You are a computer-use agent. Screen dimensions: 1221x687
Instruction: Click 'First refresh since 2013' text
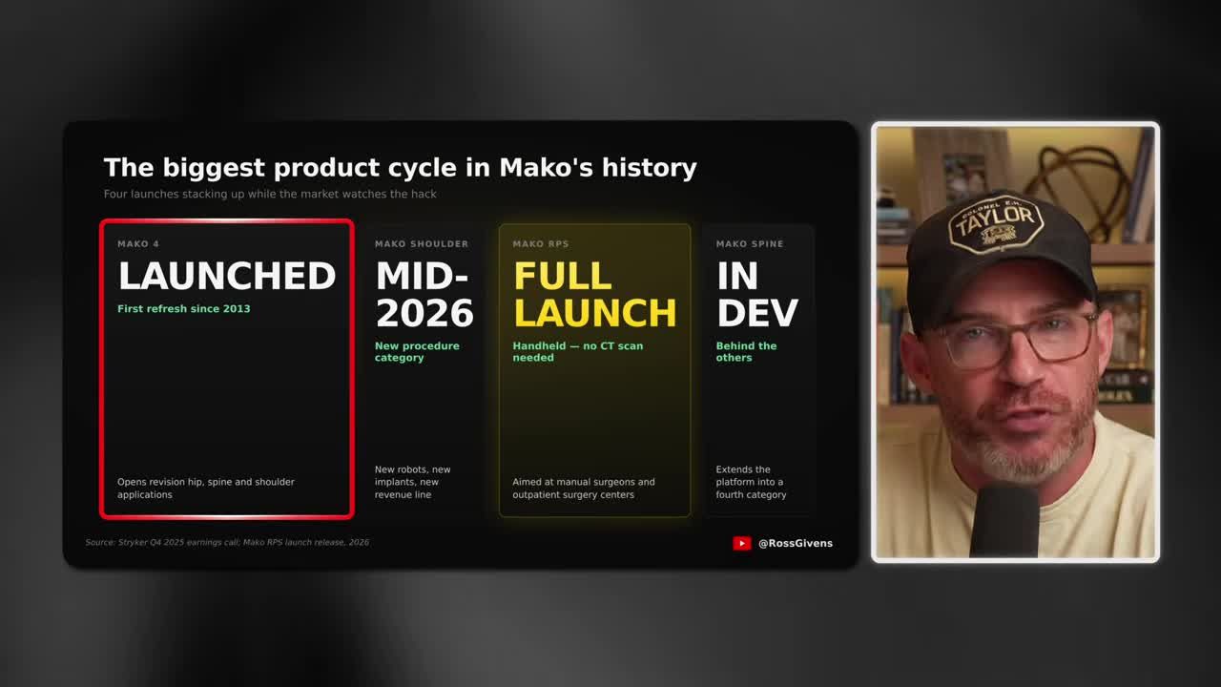(184, 308)
